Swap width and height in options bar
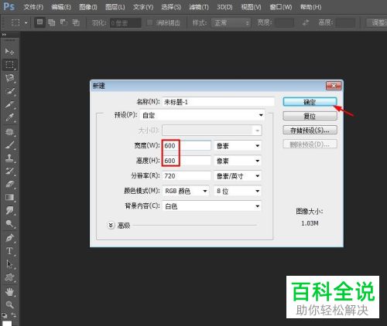Image resolution: width=387 pixels, height=326 pixels. click(x=306, y=22)
